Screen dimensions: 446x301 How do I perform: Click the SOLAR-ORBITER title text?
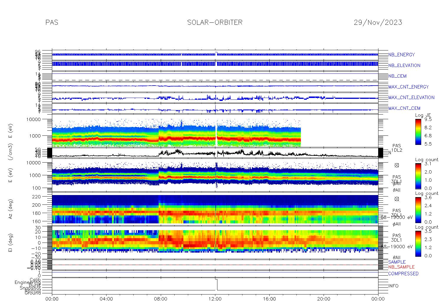[215, 22]
